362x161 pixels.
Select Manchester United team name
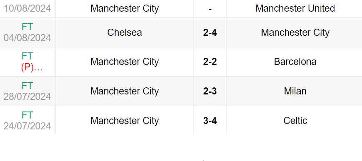click(295, 8)
